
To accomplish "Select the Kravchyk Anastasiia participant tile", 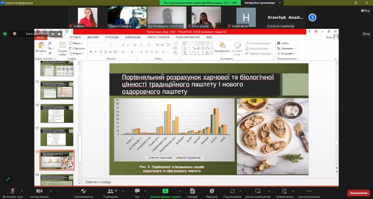I will (x=285, y=17).
